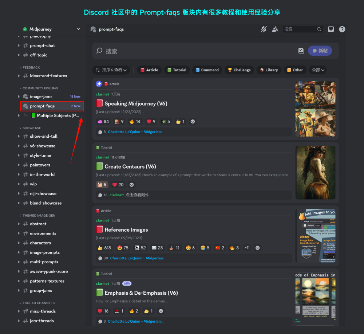Viewport: 364px width, 334px height.
Task: Filter posts by Challenge tag
Action: (239, 70)
